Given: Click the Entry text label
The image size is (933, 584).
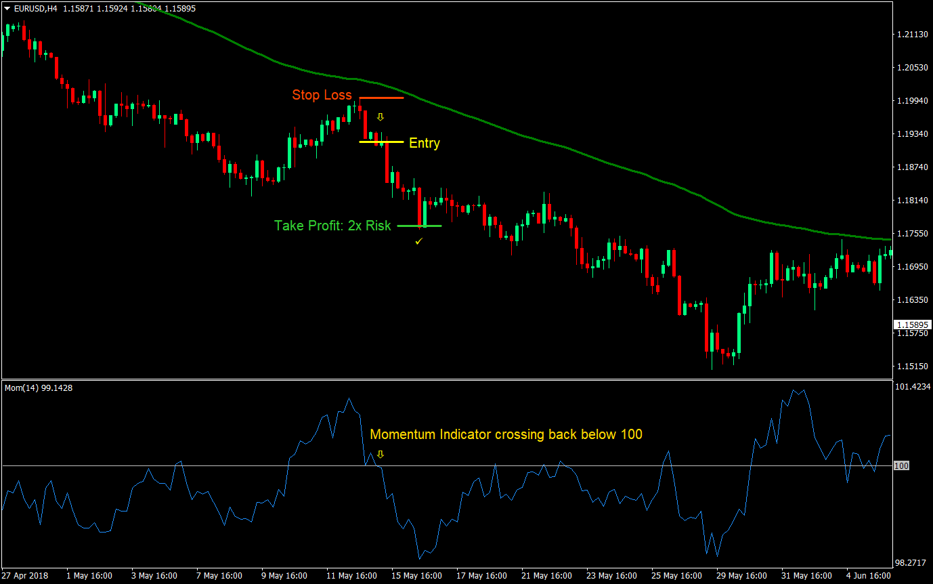Looking at the screenshot, I should pos(424,143).
